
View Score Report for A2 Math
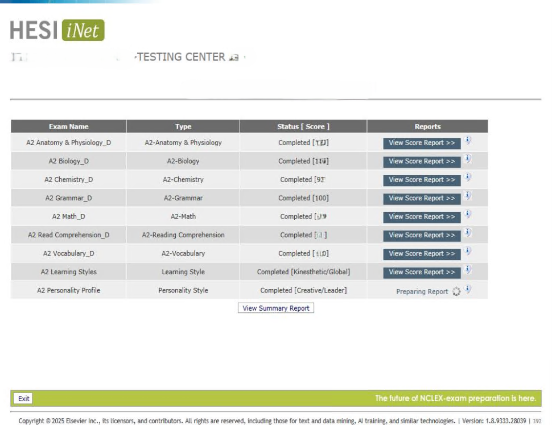click(422, 217)
